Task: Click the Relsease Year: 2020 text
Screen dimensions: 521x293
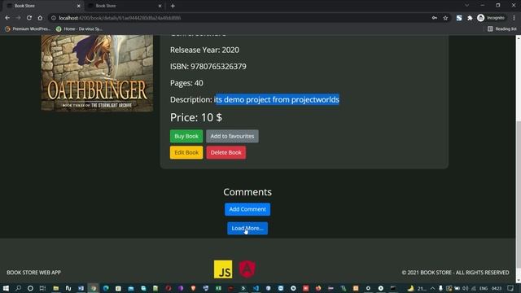Action: pyautogui.click(x=204, y=50)
